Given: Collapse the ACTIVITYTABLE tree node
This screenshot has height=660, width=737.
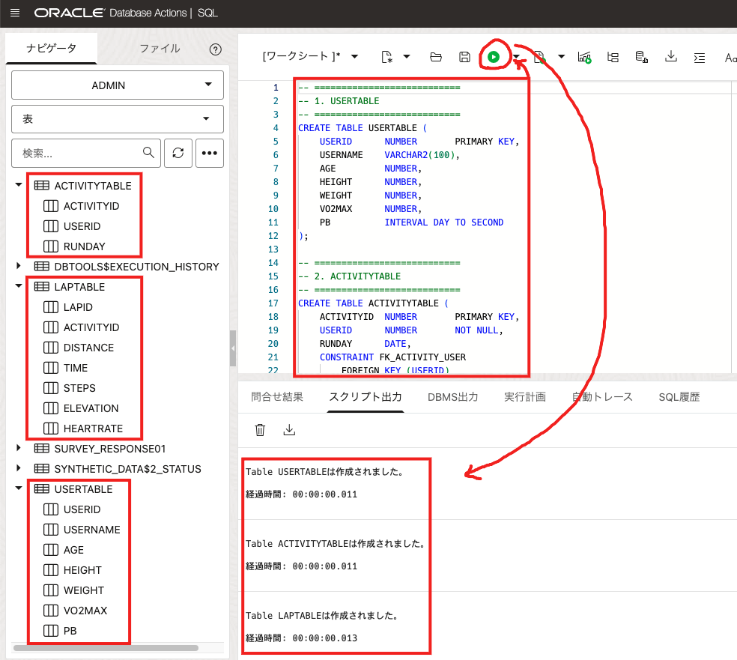Looking at the screenshot, I should [x=19, y=185].
